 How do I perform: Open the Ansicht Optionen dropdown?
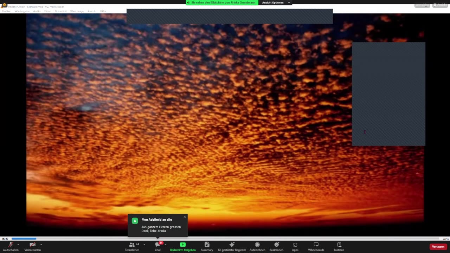pos(276,2)
